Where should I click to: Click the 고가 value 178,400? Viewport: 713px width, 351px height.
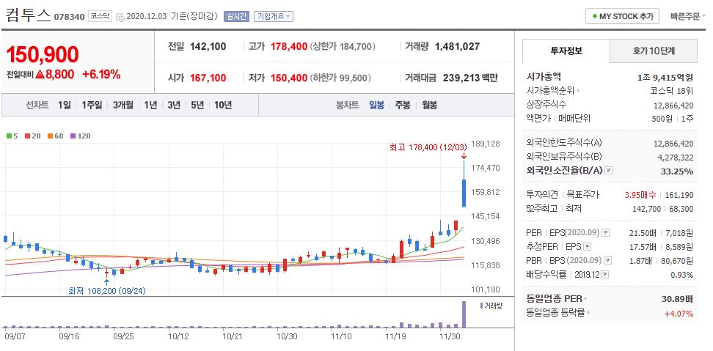pos(289,46)
